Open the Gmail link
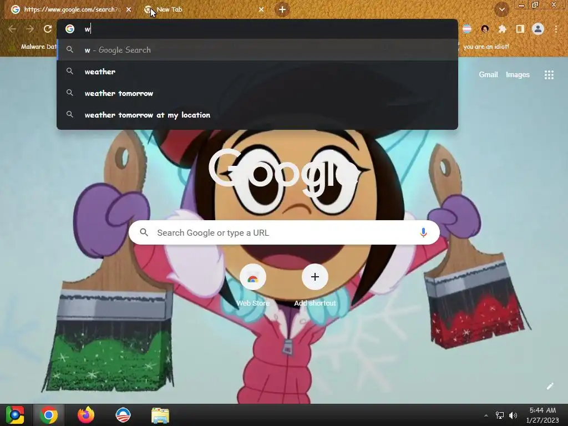The height and width of the screenshot is (426, 568). (x=488, y=75)
